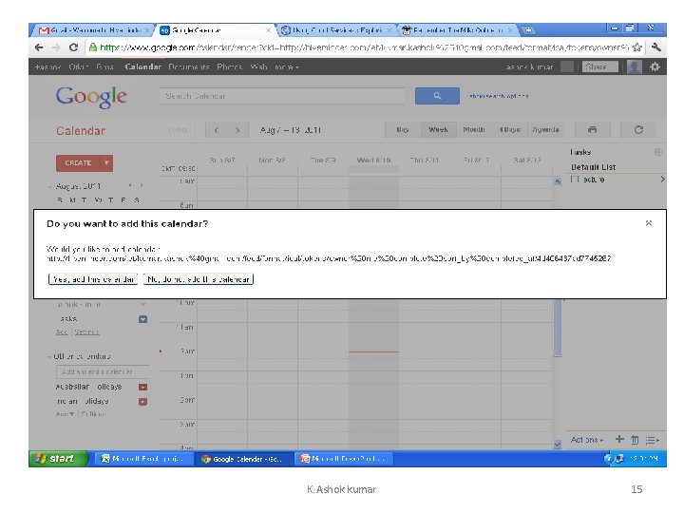Select the Week view

438,129
